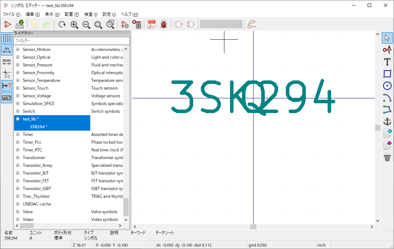Click the library filter text field

point(72,41)
